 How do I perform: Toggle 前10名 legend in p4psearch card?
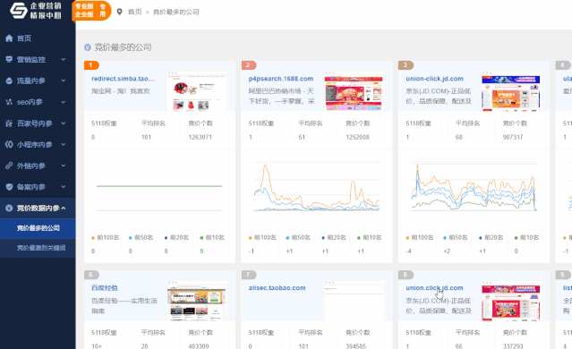pyautogui.click(x=369, y=238)
